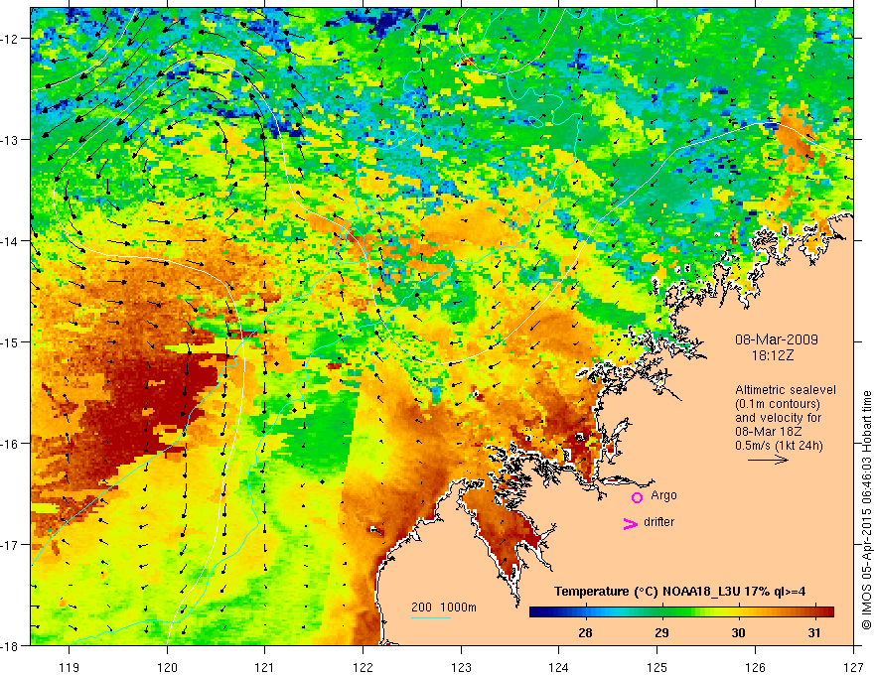Click longitude axis label 121
This screenshot has height=675, width=874.
[265, 667]
